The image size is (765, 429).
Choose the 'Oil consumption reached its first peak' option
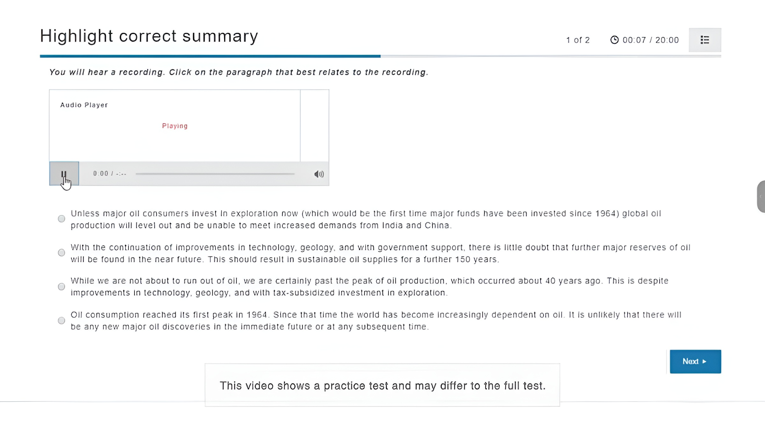click(62, 321)
